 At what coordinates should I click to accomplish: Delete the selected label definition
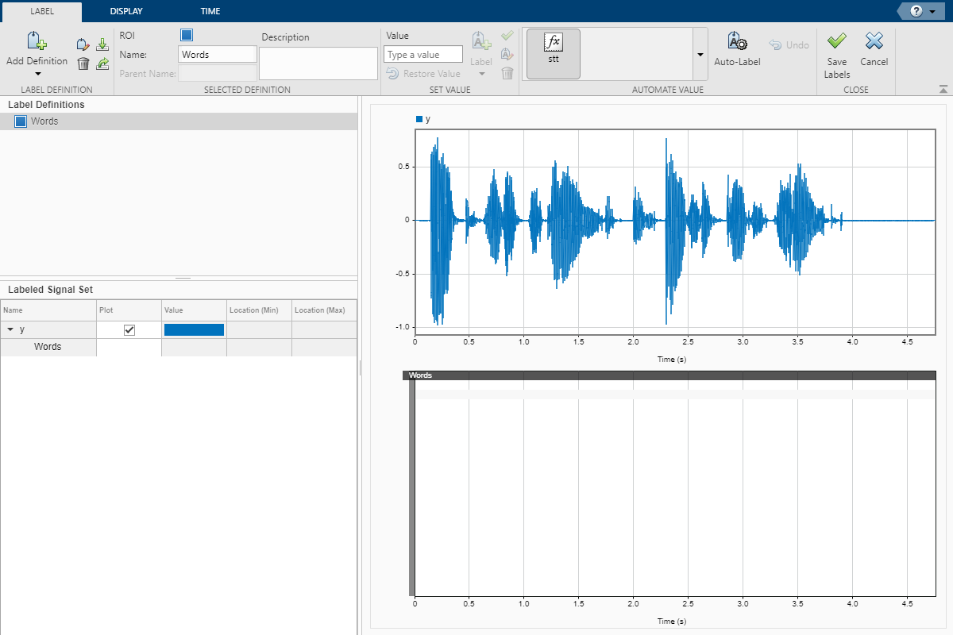[x=83, y=64]
